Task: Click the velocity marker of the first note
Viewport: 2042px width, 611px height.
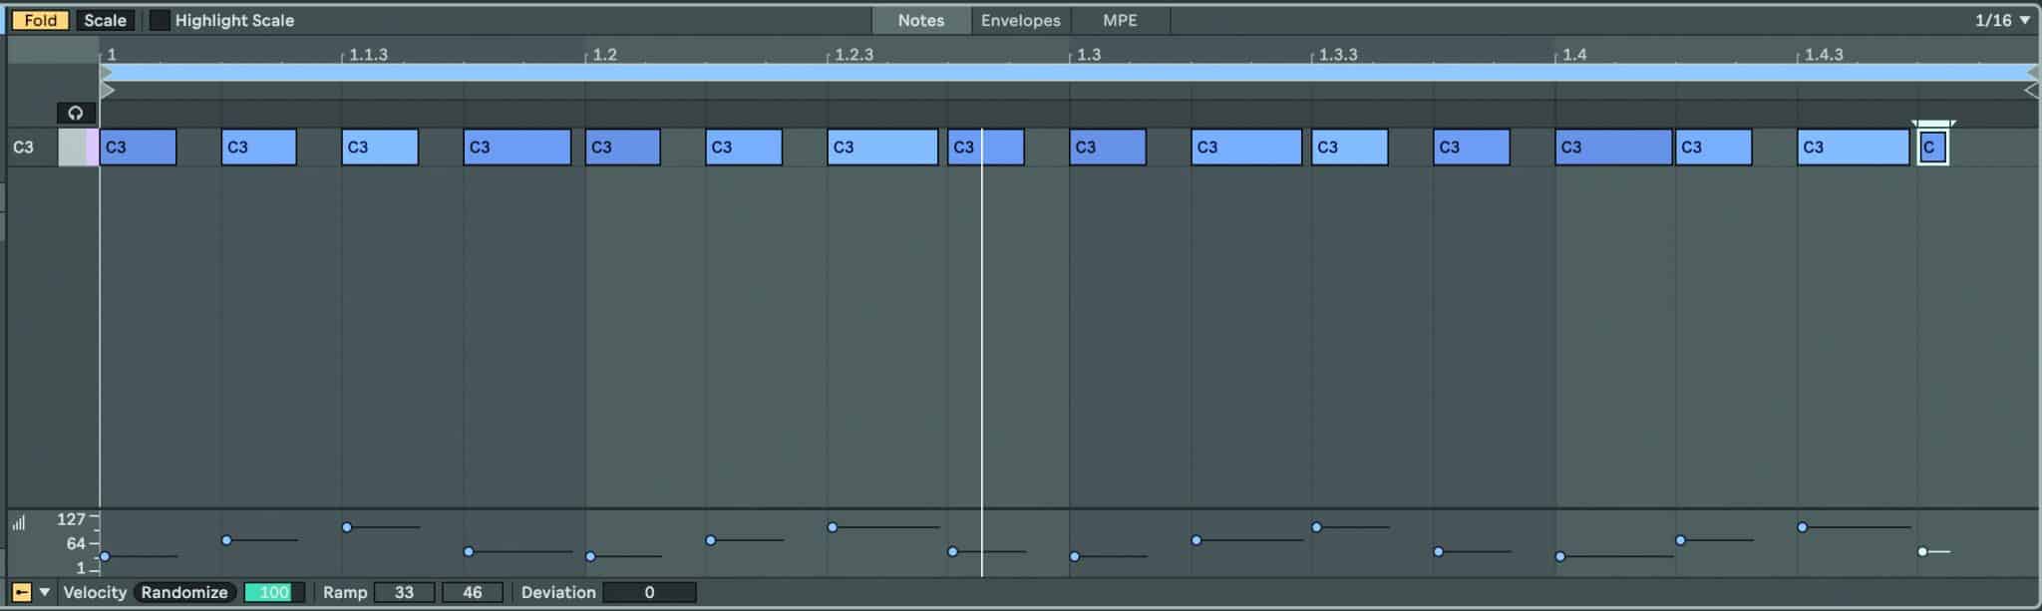Action: [105, 556]
